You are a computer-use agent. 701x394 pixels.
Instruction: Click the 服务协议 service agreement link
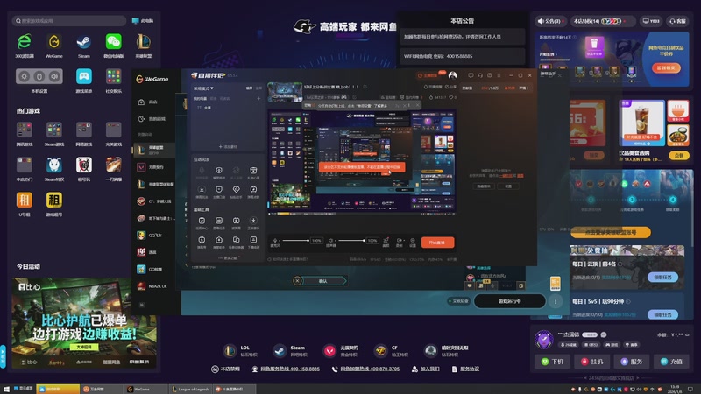pos(465,369)
